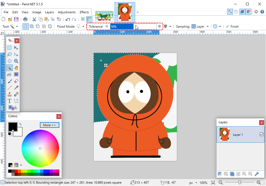266x186 pixels.
Task: Save the image with floppy icon
Action: (16, 19)
